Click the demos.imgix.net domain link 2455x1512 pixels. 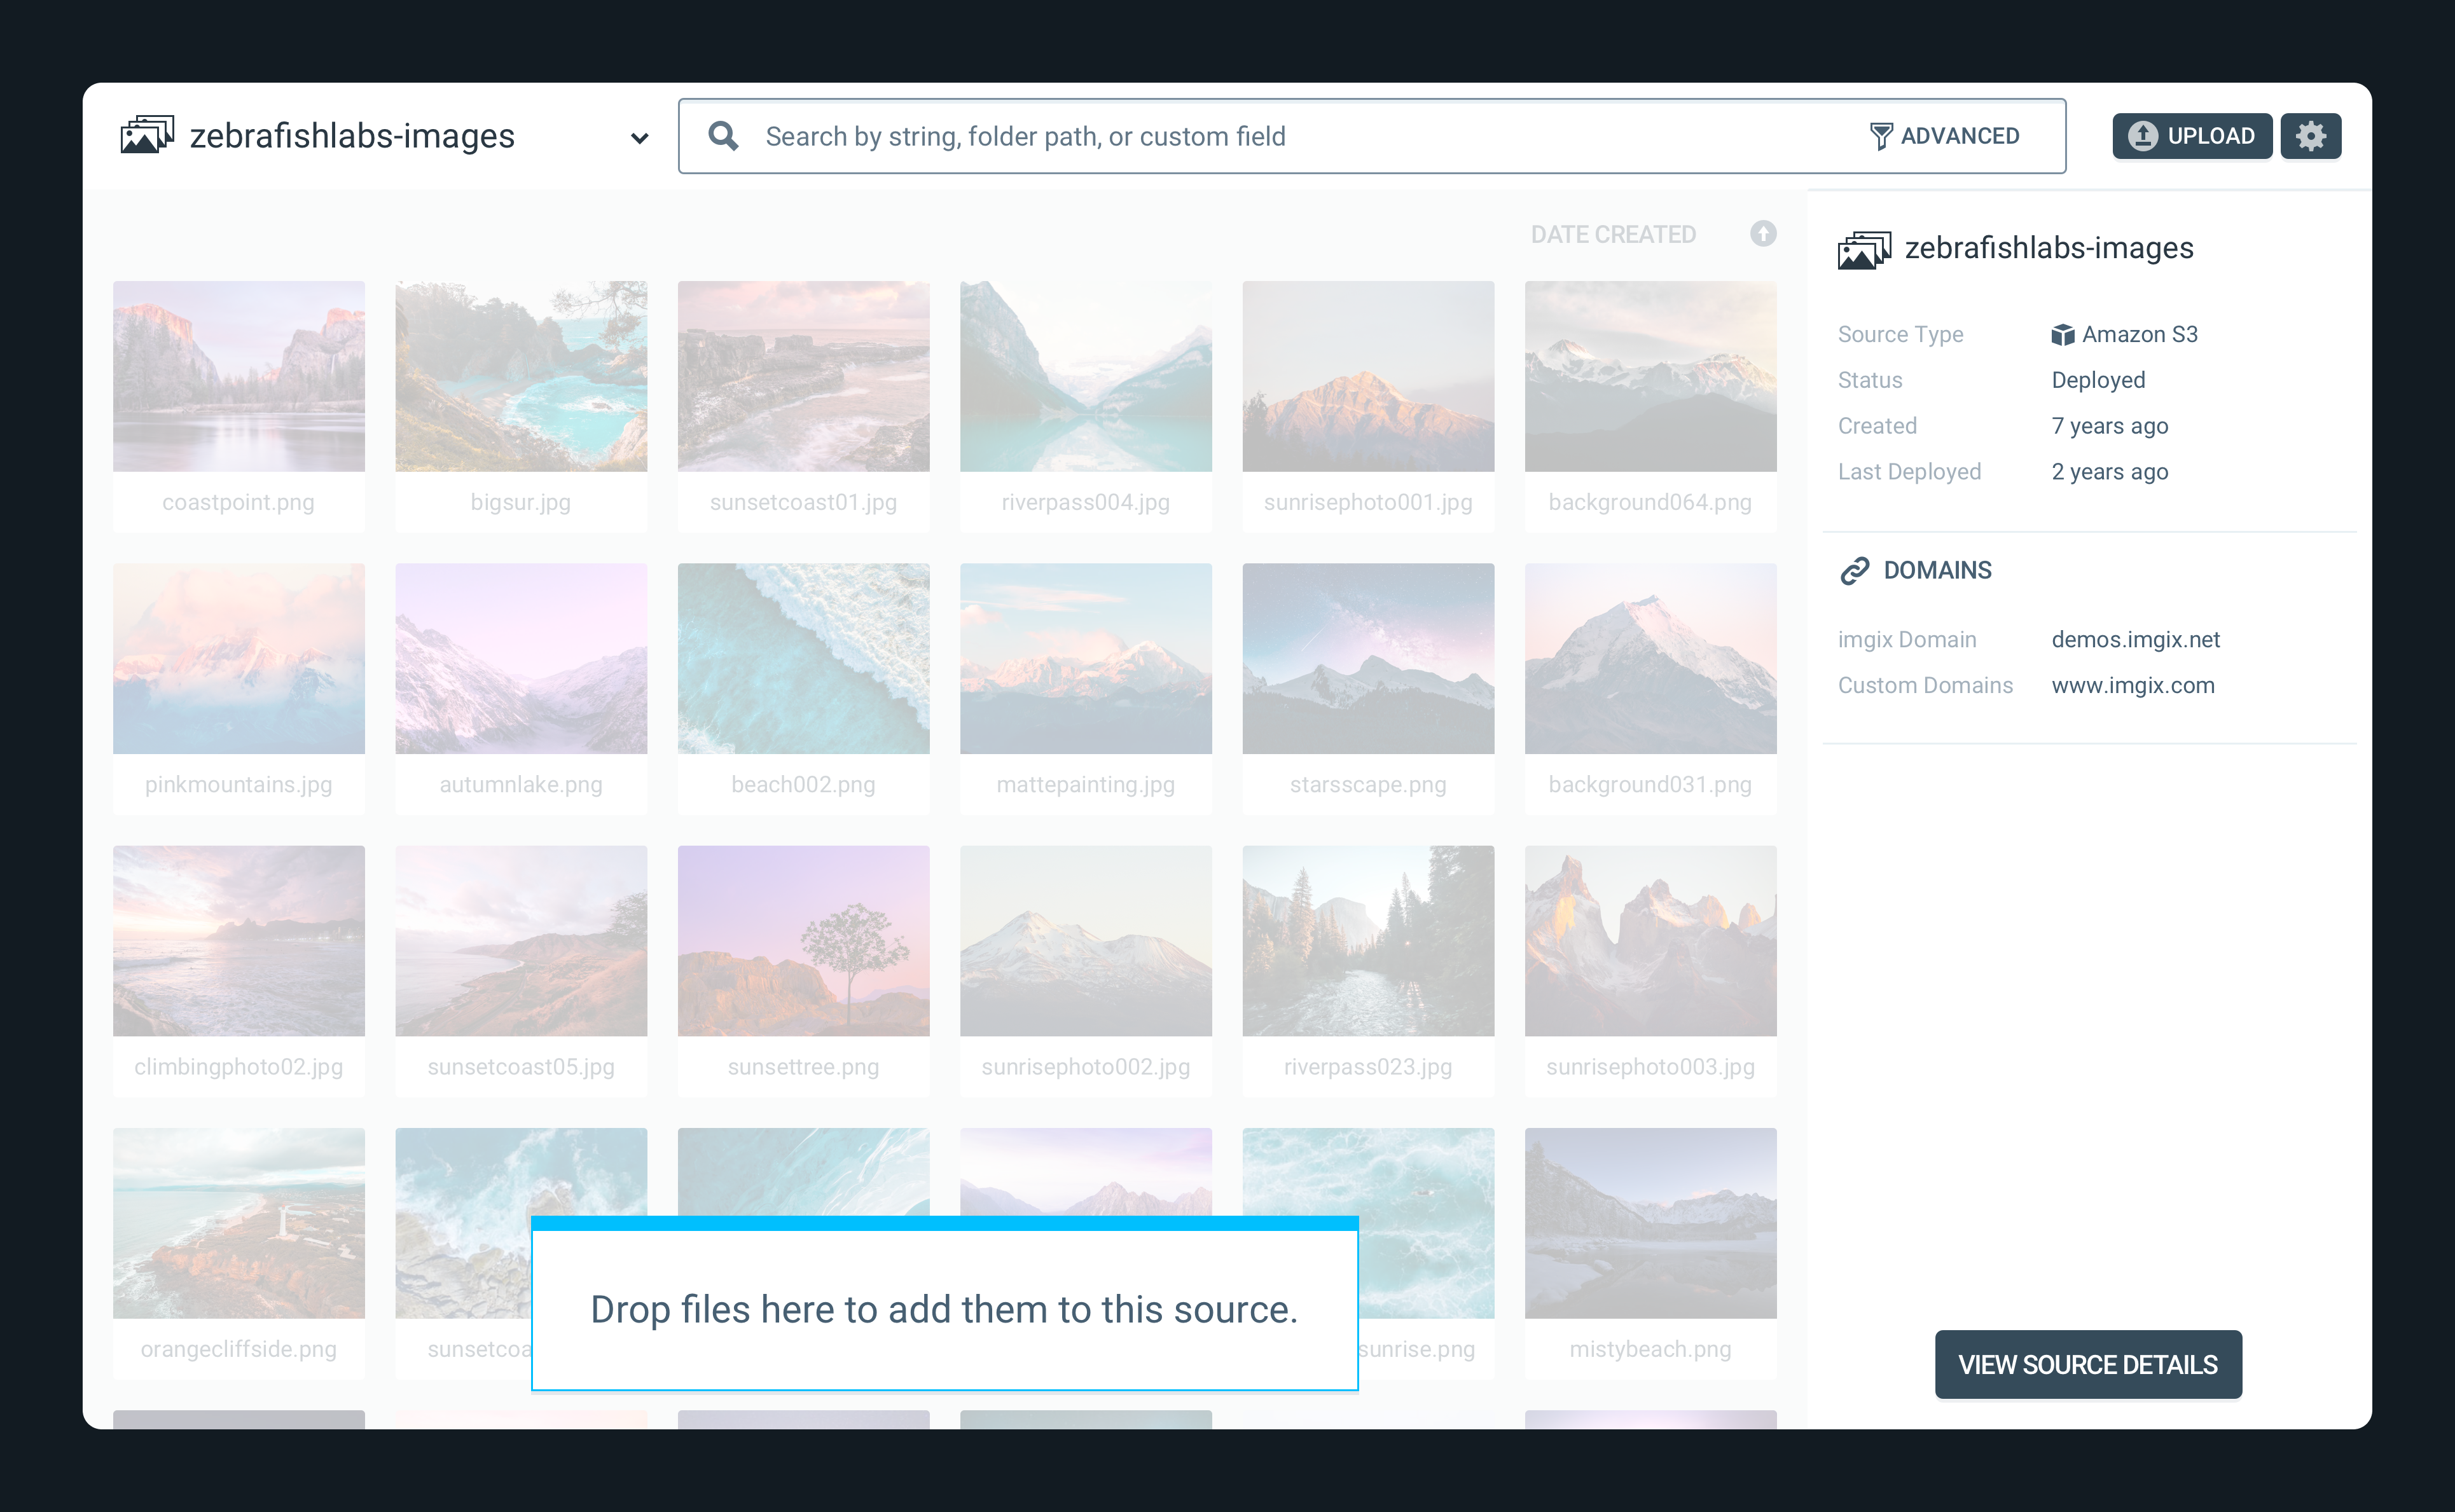click(2135, 639)
